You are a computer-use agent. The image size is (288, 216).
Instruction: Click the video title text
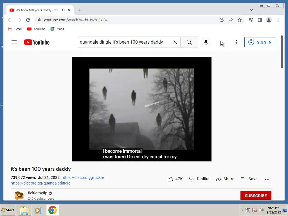click(x=40, y=169)
